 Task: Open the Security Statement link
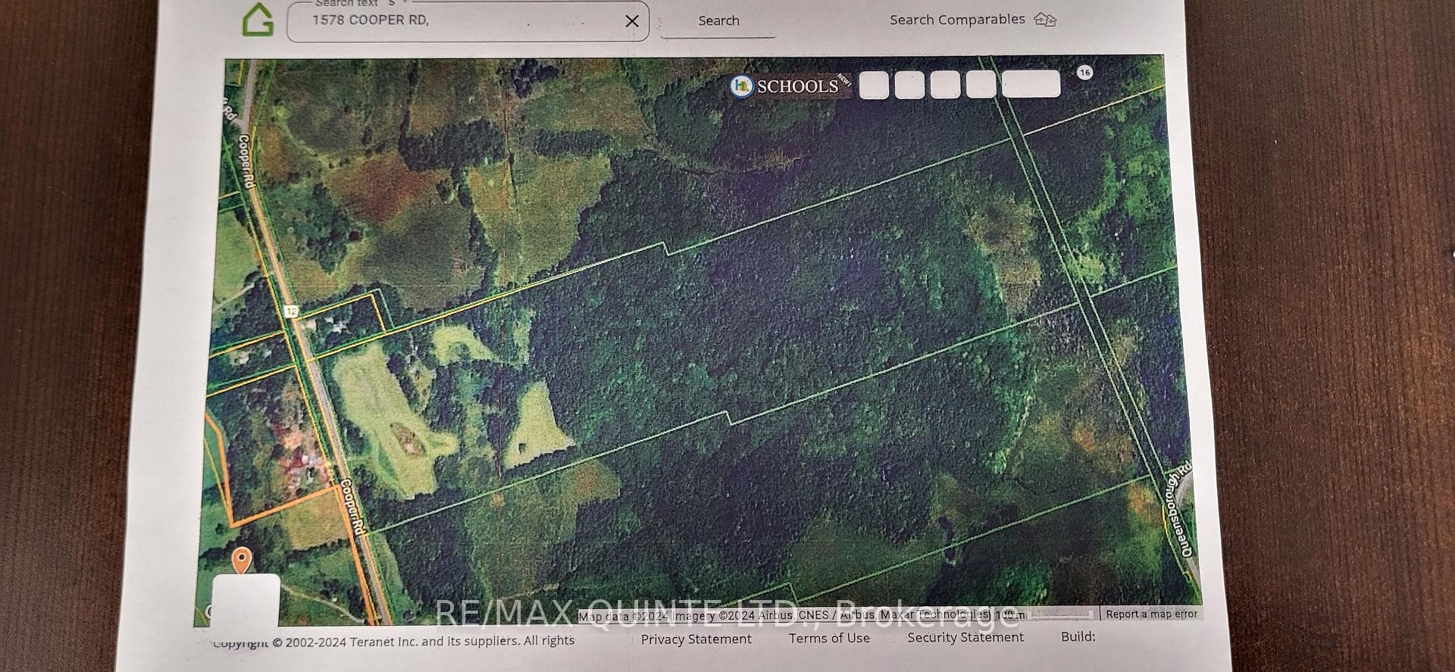pyautogui.click(x=965, y=637)
